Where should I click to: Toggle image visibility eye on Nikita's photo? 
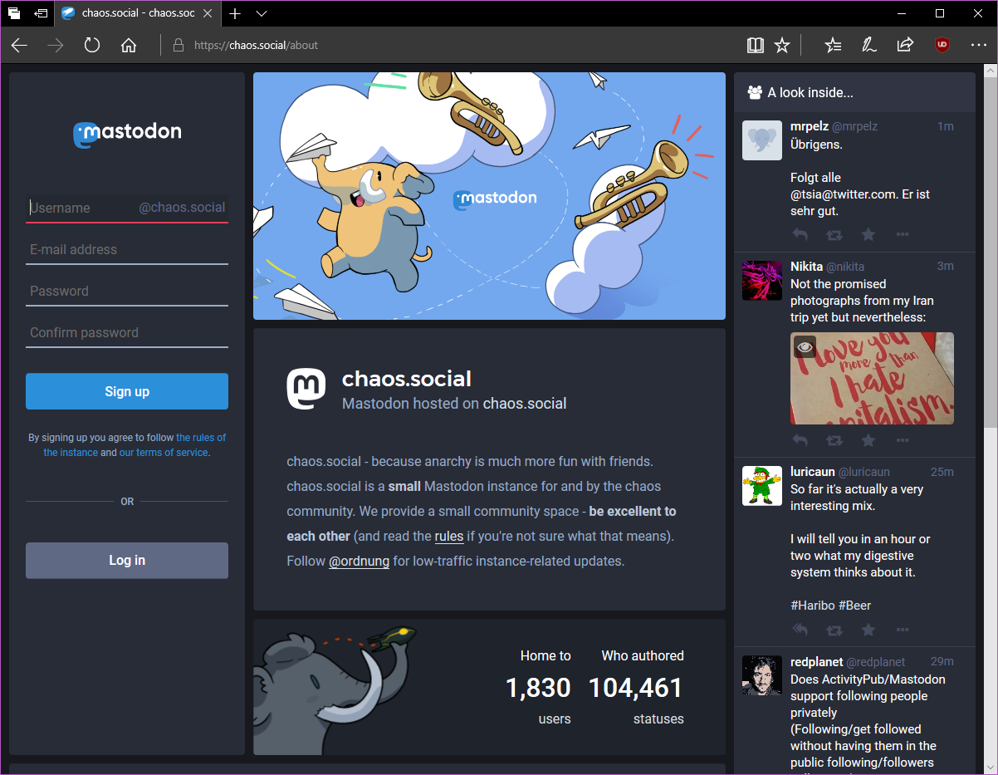tap(805, 346)
